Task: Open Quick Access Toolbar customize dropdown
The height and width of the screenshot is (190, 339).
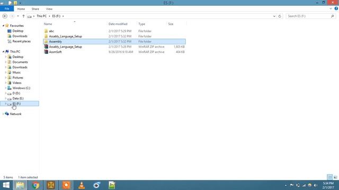Action: tap(20, 3)
